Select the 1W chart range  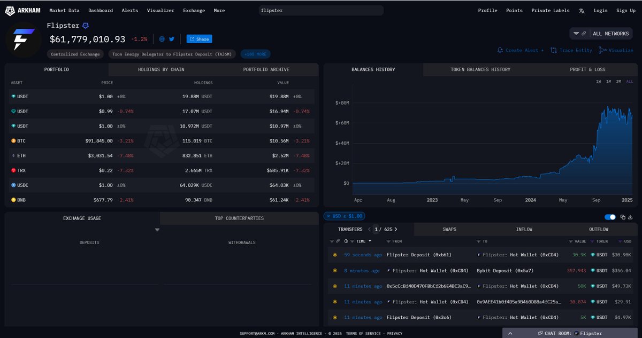[x=599, y=81]
